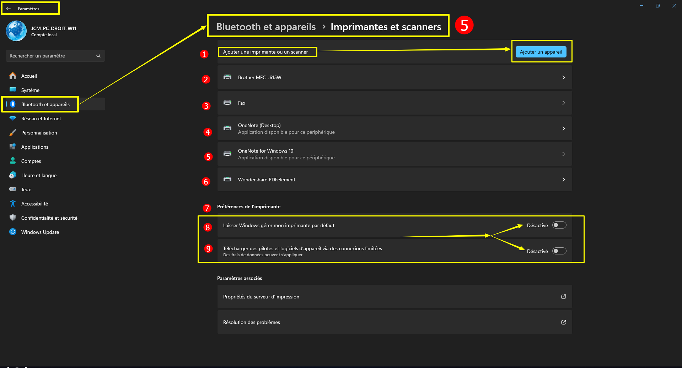Viewport: 682px width, 368px height.
Task: Enable driver downloads over limited connections toggle
Action: point(559,251)
